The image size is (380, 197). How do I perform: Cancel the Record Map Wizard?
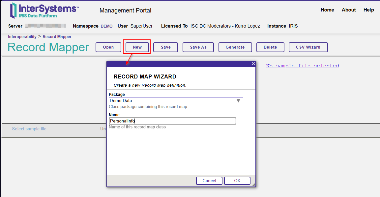[x=209, y=181]
